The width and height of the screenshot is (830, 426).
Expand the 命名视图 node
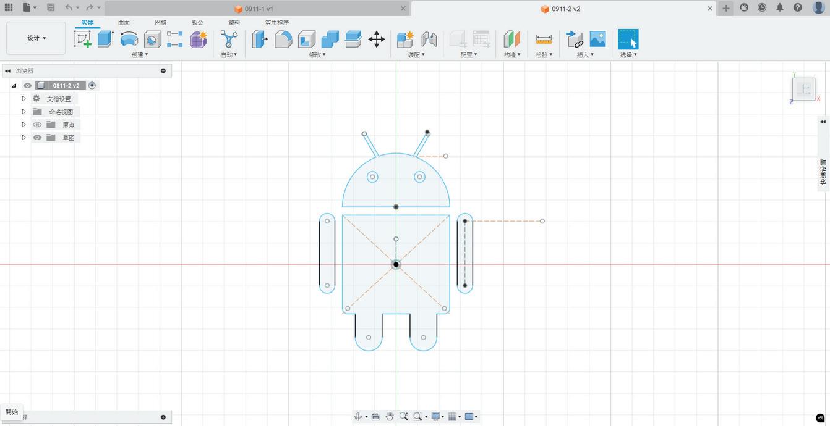coord(24,112)
